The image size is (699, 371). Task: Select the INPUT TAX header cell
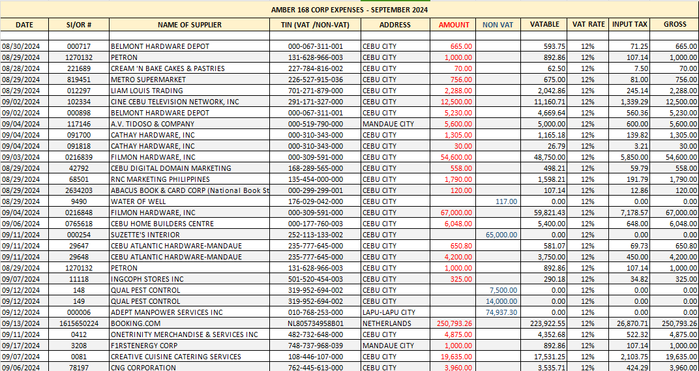click(x=630, y=25)
